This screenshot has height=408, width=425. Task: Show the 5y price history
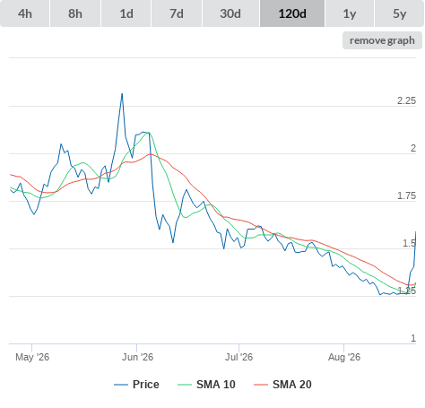(x=399, y=13)
